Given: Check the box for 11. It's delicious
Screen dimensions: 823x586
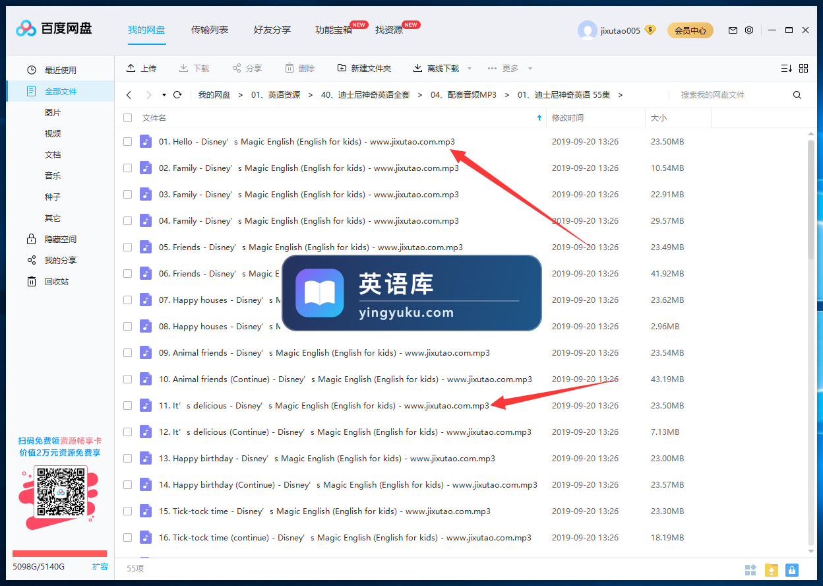Looking at the screenshot, I should click(x=127, y=405).
